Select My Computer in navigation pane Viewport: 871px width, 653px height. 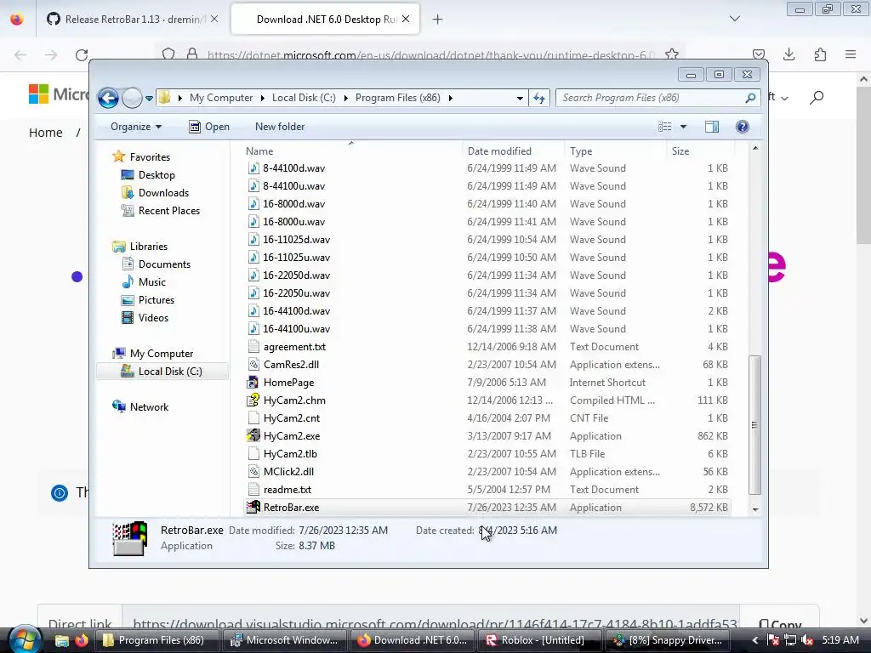[x=162, y=354]
